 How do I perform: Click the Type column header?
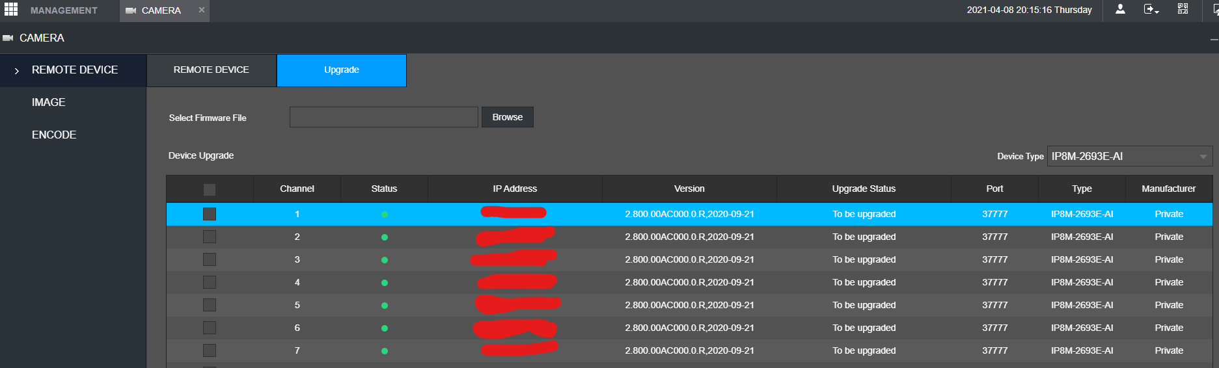coord(1082,189)
